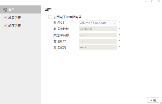
Task: Enable the 启用电子邮件服务器 checkbox
Action: pos(50,17)
